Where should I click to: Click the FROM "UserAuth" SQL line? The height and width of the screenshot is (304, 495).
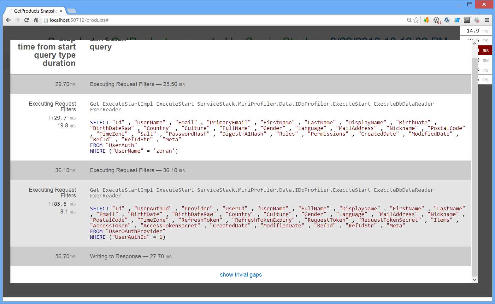pos(114,145)
